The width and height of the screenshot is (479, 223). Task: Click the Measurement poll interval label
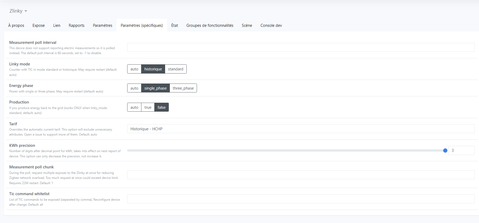tap(33, 43)
